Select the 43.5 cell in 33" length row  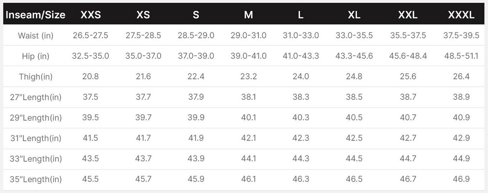(x=91, y=159)
